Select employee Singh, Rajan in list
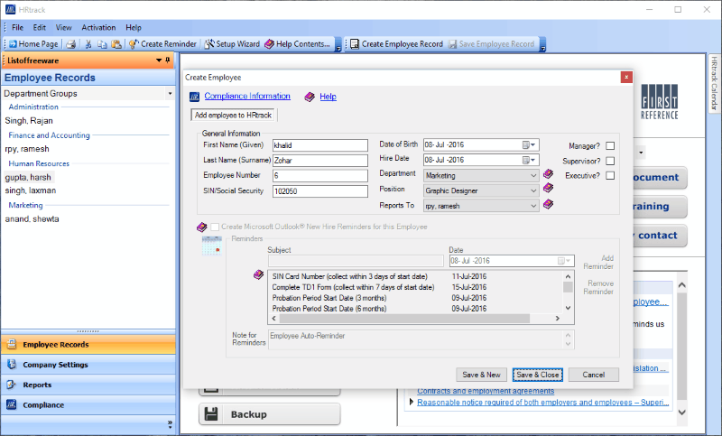The height and width of the screenshot is (436, 722). (29, 121)
